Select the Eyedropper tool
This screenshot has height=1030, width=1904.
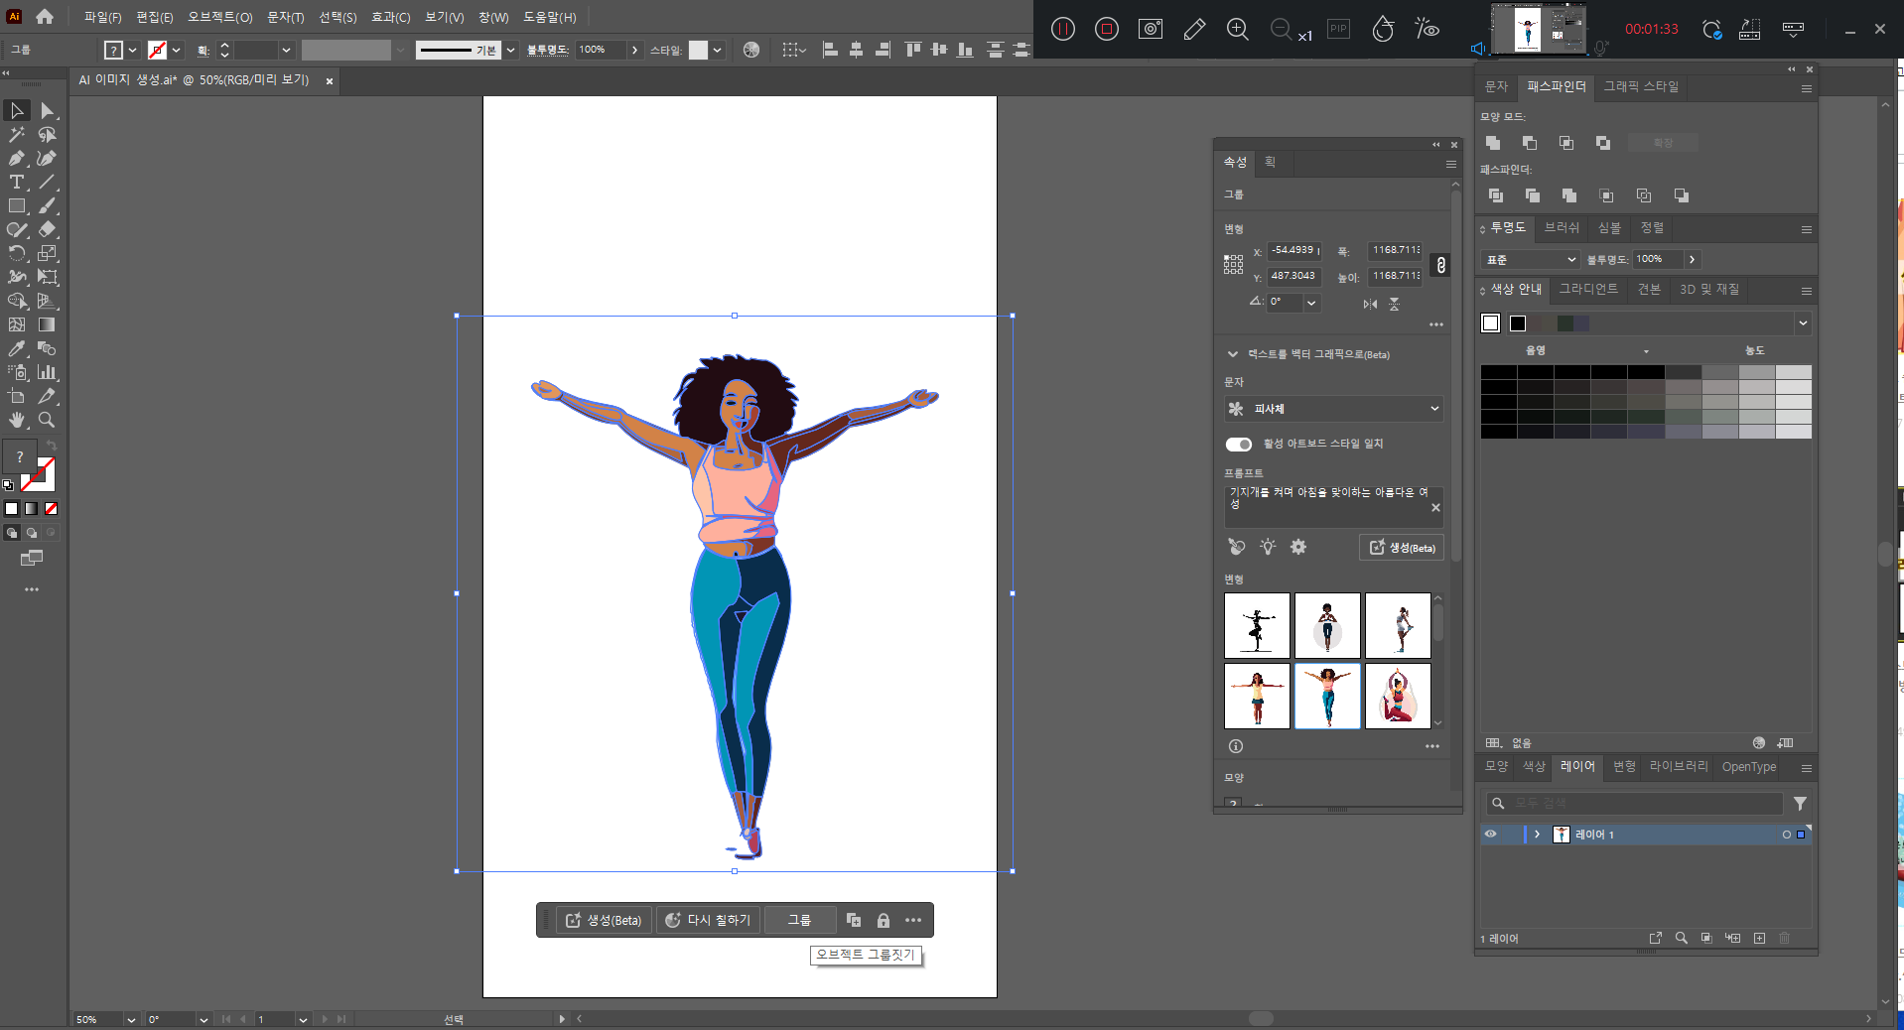17,349
